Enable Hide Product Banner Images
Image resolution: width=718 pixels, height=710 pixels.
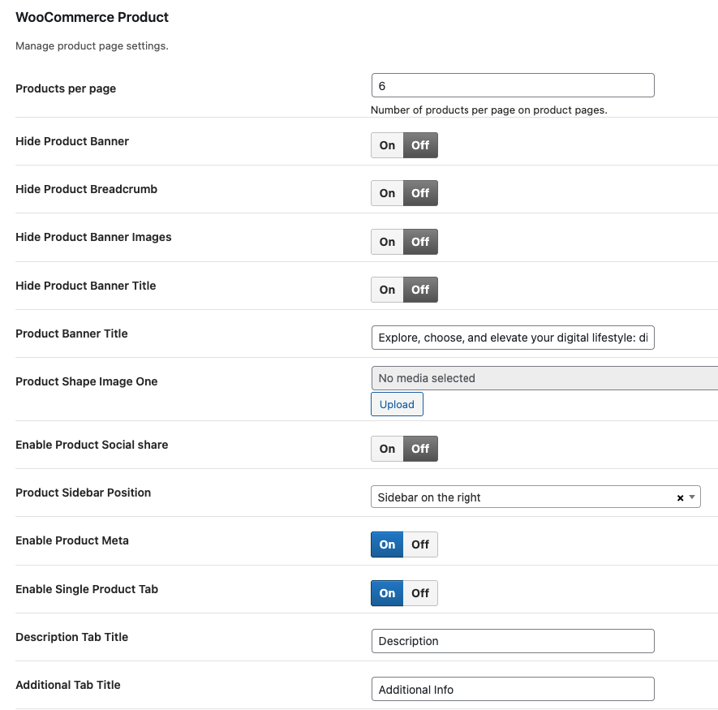(x=387, y=242)
